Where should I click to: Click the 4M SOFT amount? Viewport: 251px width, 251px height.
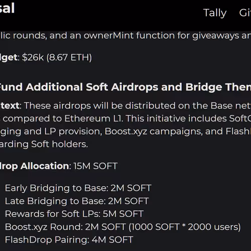[112, 239]
